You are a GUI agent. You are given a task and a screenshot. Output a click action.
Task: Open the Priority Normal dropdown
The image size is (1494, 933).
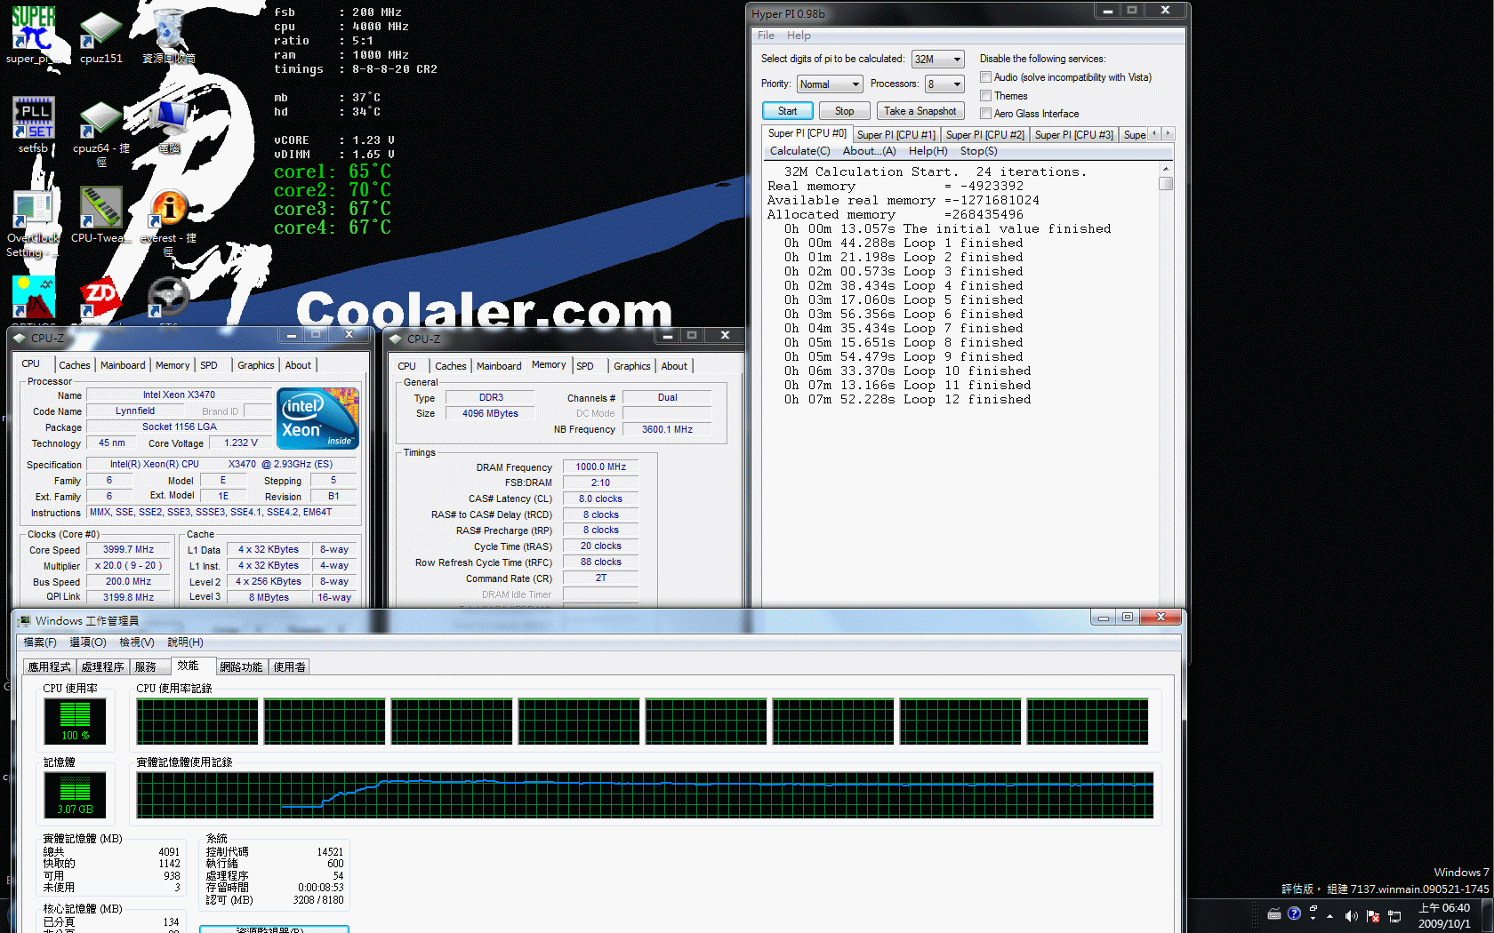(830, 84)
